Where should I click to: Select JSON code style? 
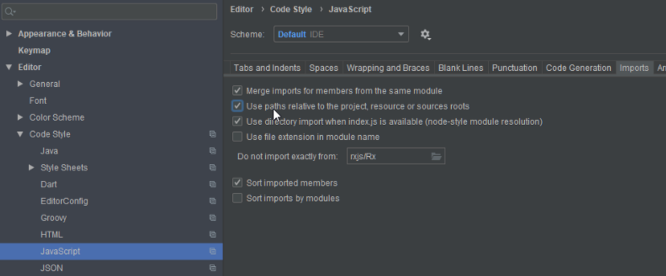pyautogui.click(x=52, y=268)
